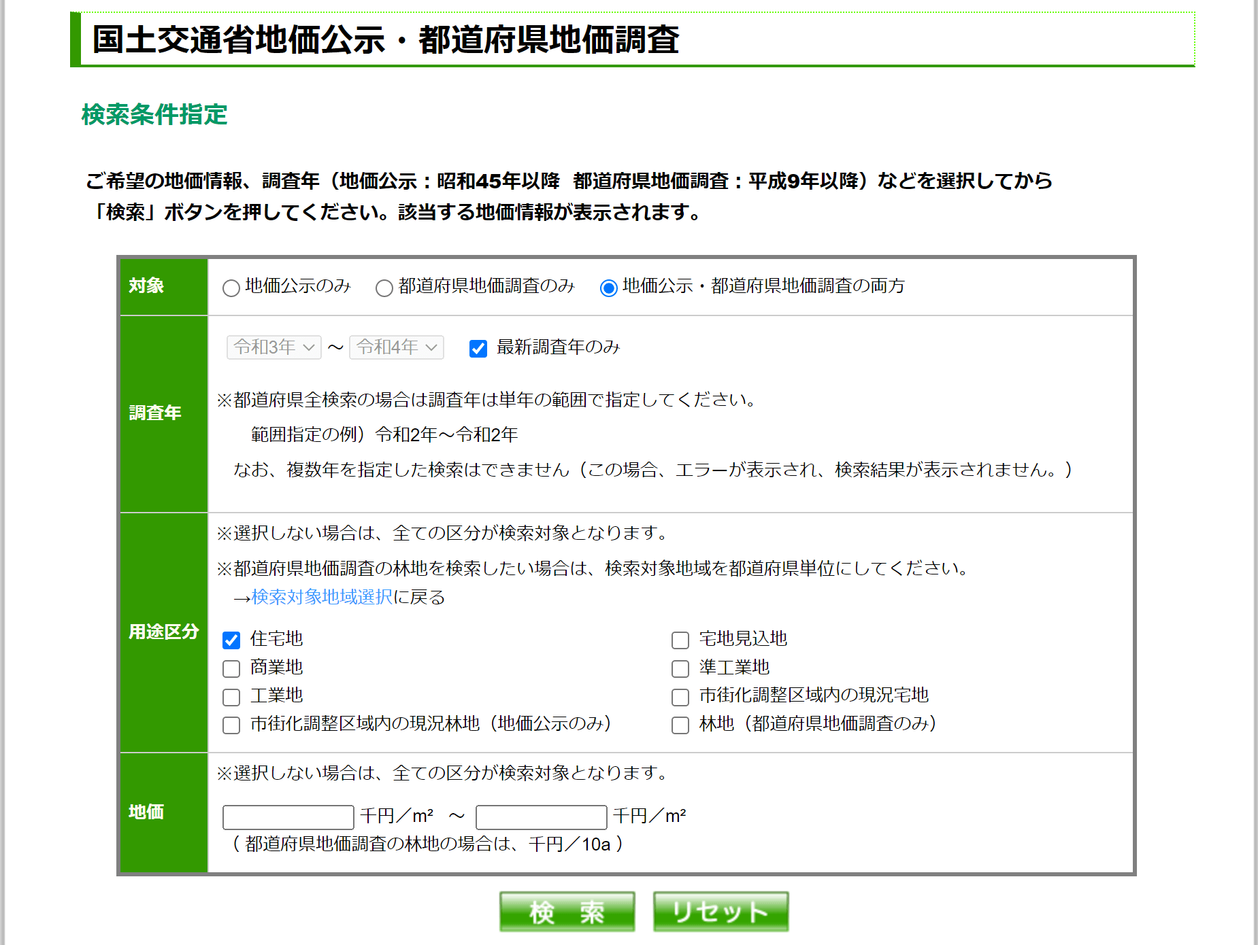This screenshot has height=945, width=1258.
Task: Click the 検索条件指定 heading
Action: click(154, 114)
